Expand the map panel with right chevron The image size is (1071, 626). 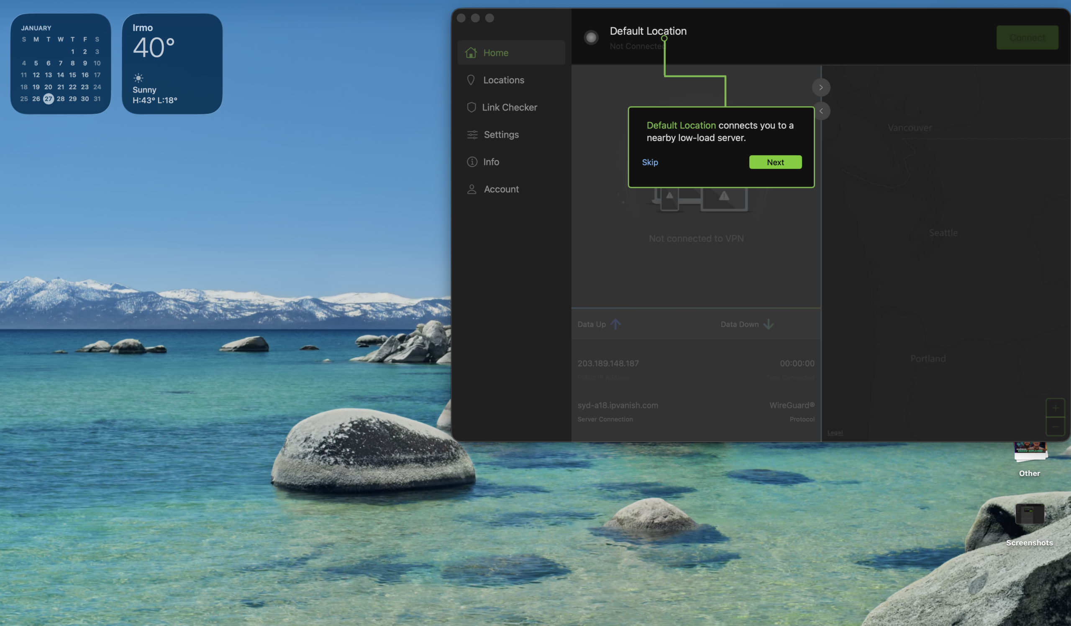(821, 87)
